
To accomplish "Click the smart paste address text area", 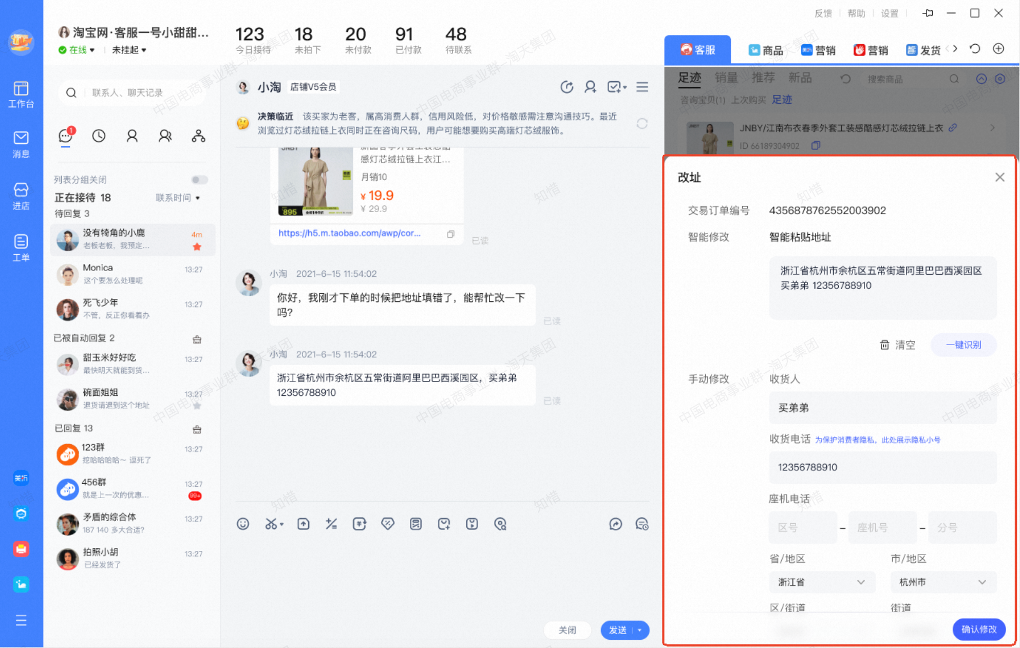I will pos(882,288).
